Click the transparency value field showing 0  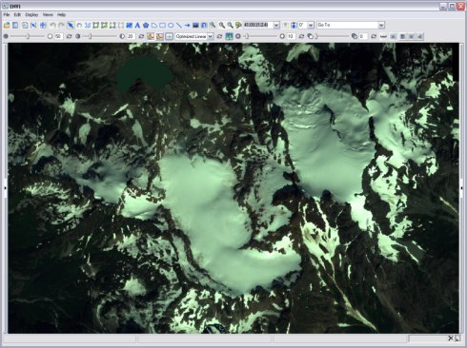[x=363, y=36]
